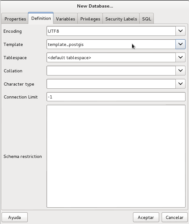This screenshot has height=224, width=189.
Task: Click inside the Schema restriction text area
Action: 116,156
